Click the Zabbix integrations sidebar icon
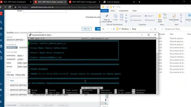 coord(1,90)
